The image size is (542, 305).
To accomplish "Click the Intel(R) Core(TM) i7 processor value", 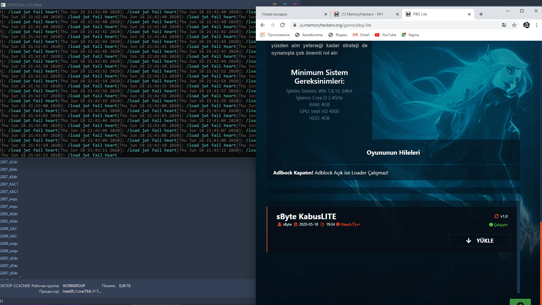I will (x=82, y=291).
